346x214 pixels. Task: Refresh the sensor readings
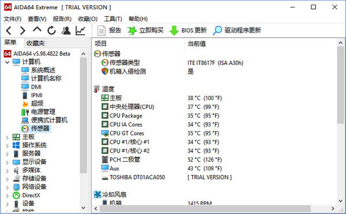coord(52,30)
